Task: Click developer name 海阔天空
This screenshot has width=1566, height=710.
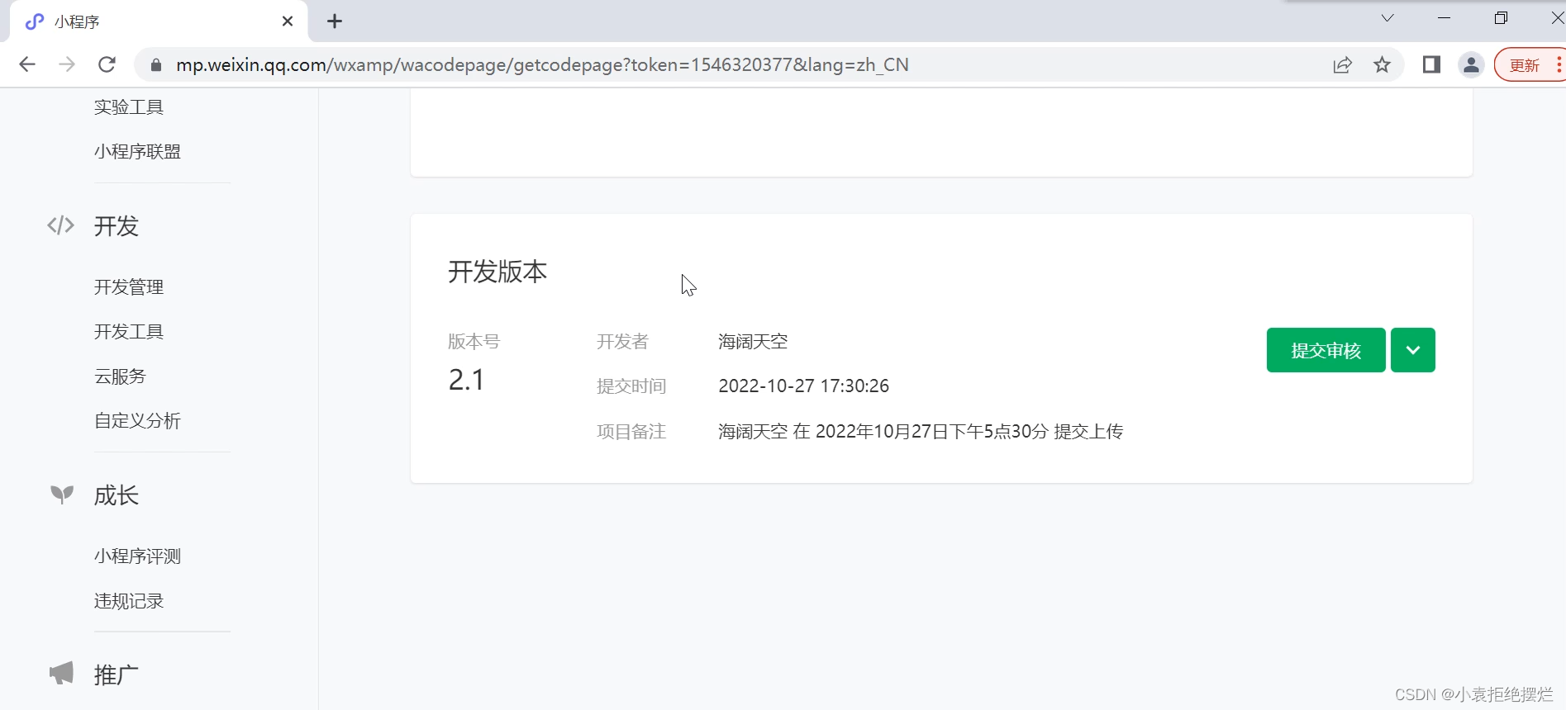Action: click(x=753, y=341)
